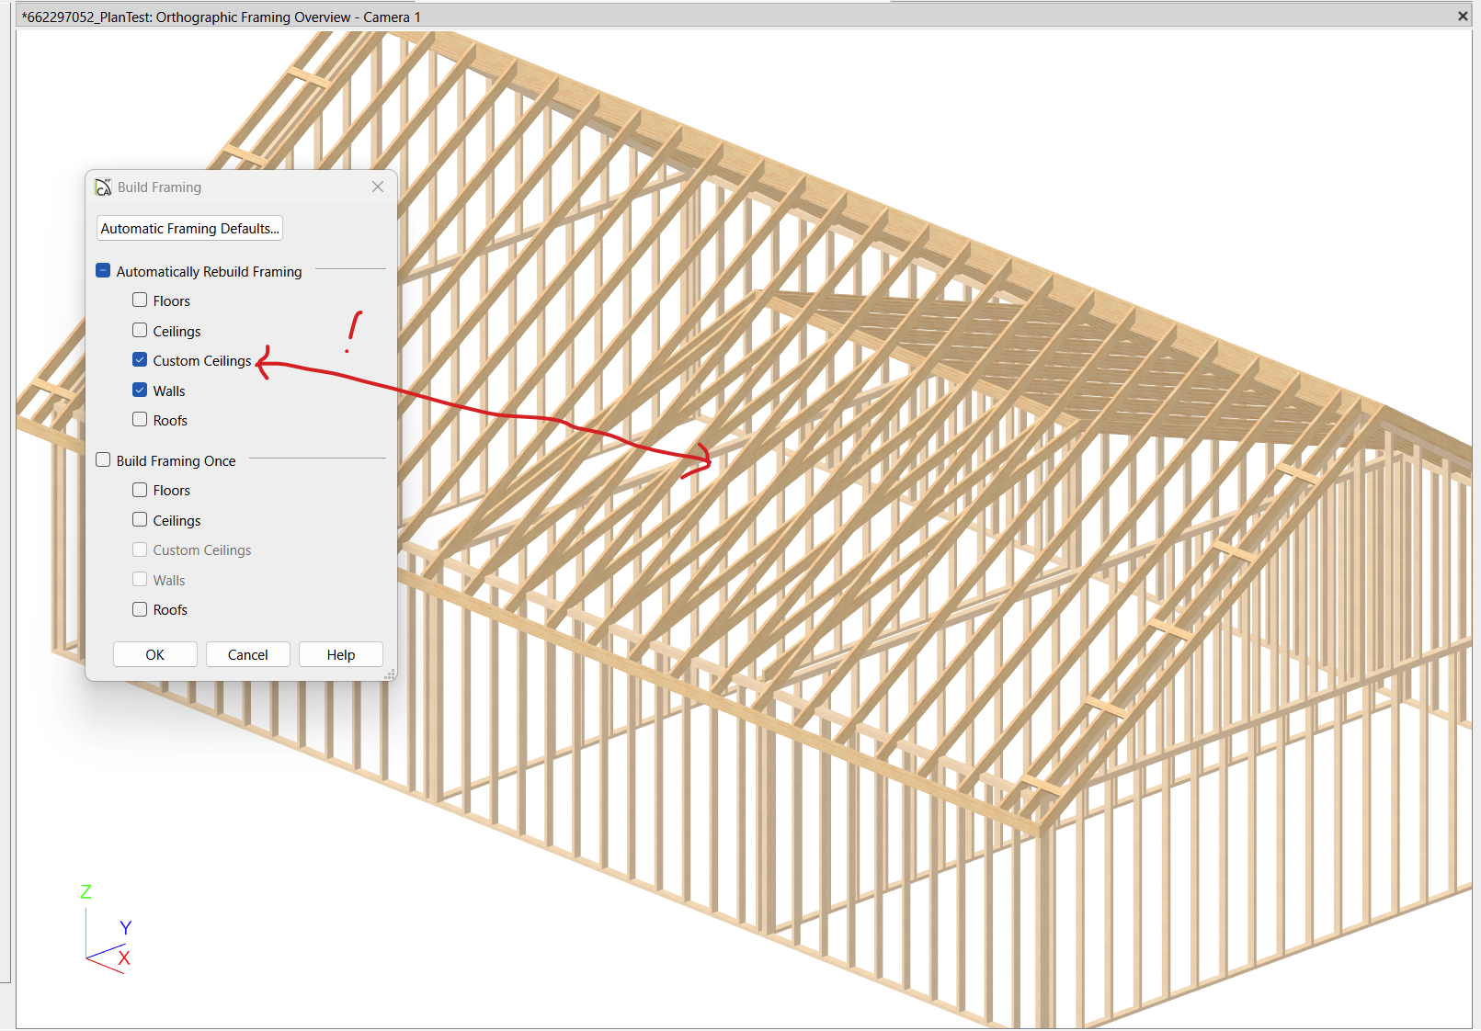Enable Floors under Automatically Rebuild Framing
This screenshot has height=1031, width=1481.
coord(140,300)
